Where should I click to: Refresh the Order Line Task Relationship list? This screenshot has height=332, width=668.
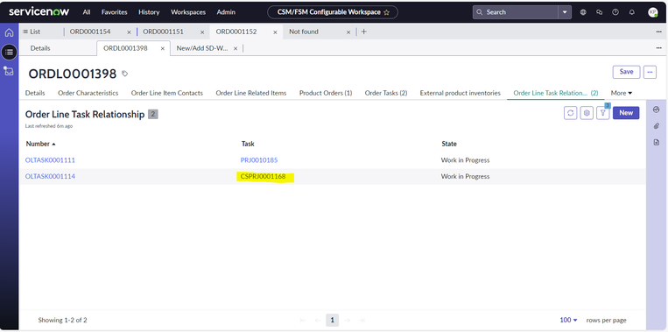[x=571, y=113]
